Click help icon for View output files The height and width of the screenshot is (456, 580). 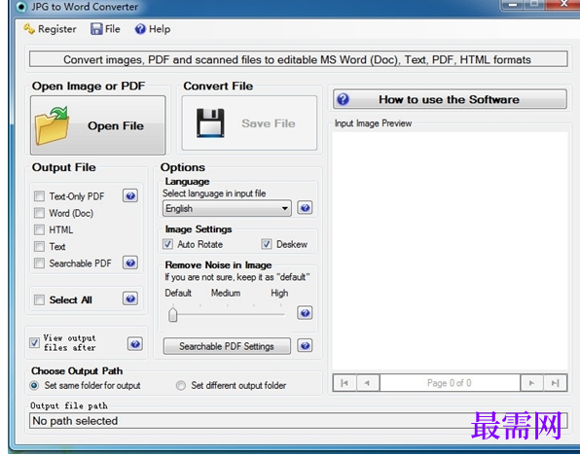coord(135,344)
